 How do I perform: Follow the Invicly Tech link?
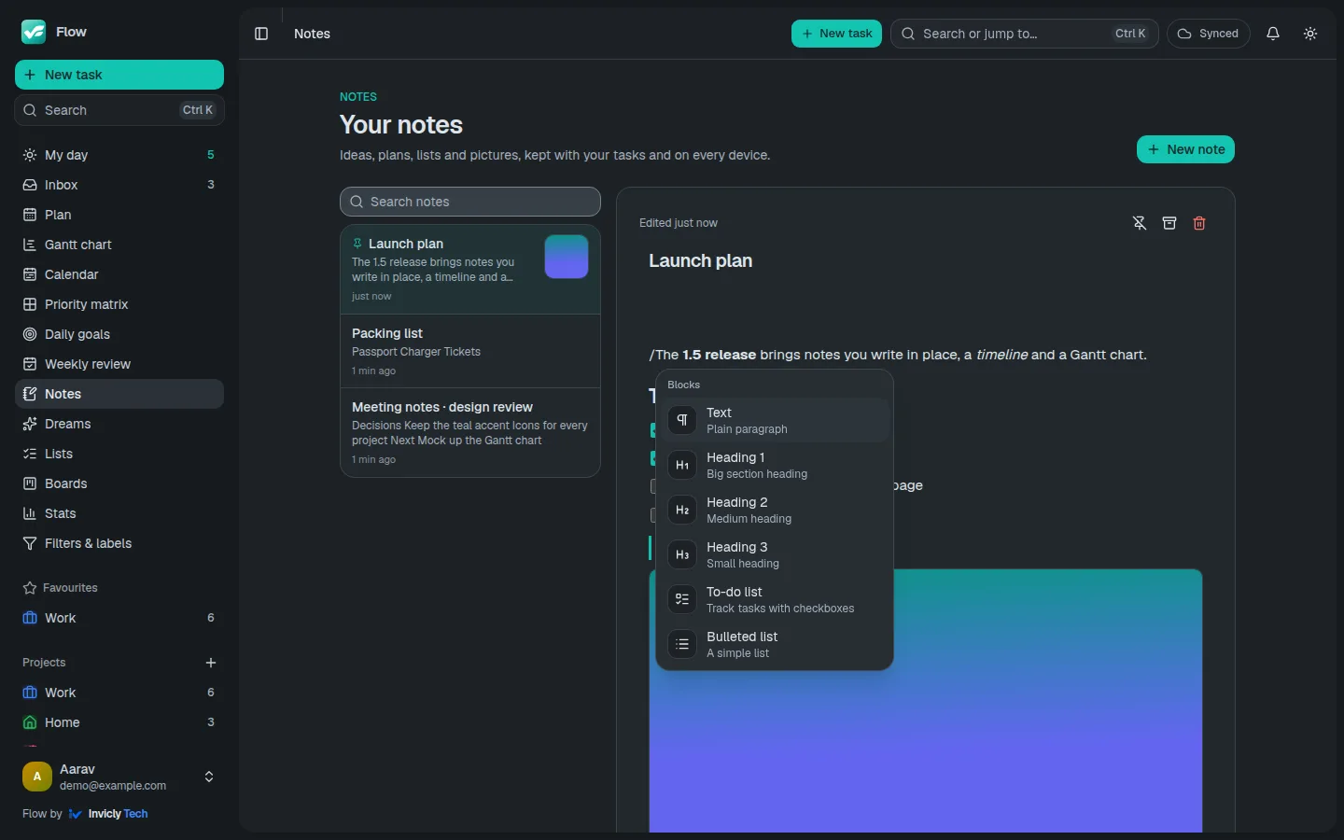click(108, 814)
